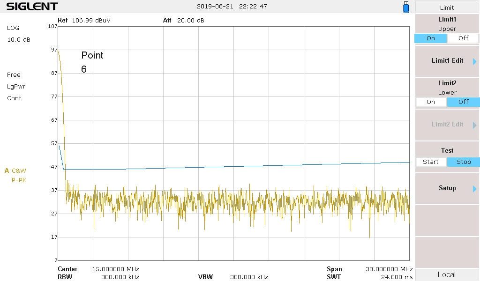Turn Limit1 Upper On
Screen dimensions: 480x281
click(x=430, y=38)
